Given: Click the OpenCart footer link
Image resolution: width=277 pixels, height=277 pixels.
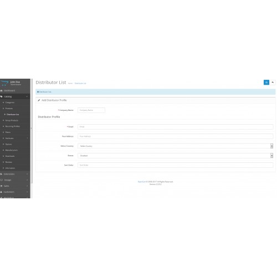Looking at the screenshot, I should pyautogui.click(x=142, y=182).
